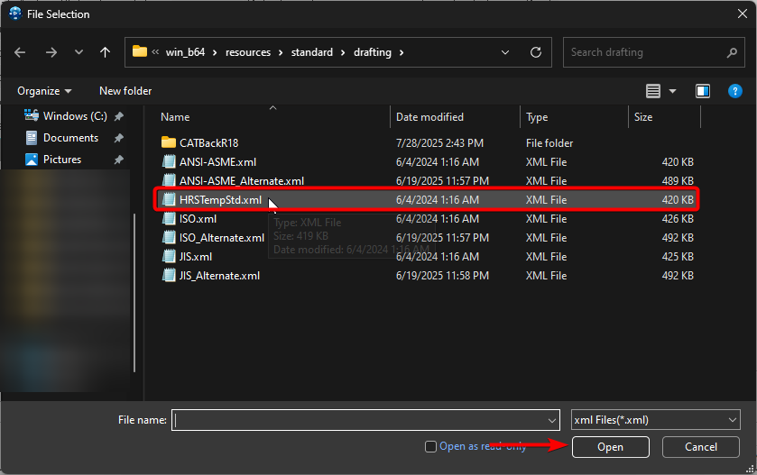Viewport: 757px width, 475px height.
Task: Open the address bar history dropdown
Action: 505,52
